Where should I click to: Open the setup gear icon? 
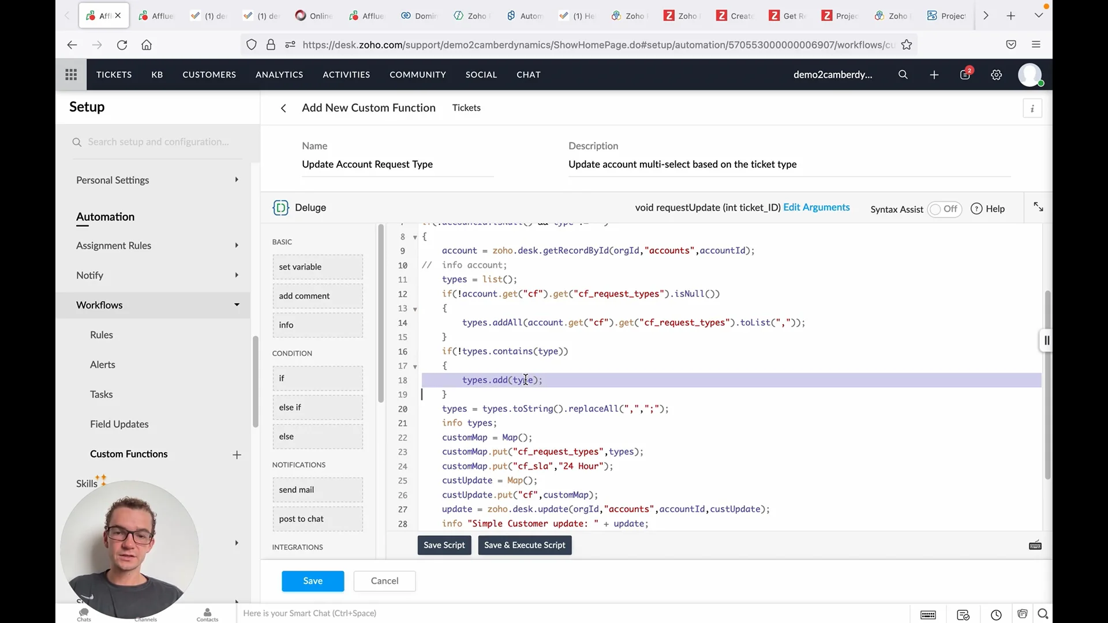pos(997,74)
